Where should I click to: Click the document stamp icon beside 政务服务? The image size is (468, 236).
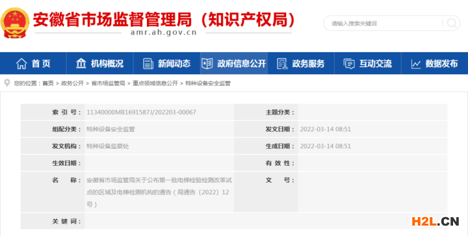point(282,64)
